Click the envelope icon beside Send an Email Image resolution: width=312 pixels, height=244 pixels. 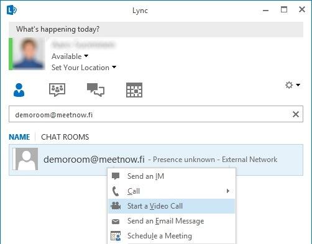[116, 222]
